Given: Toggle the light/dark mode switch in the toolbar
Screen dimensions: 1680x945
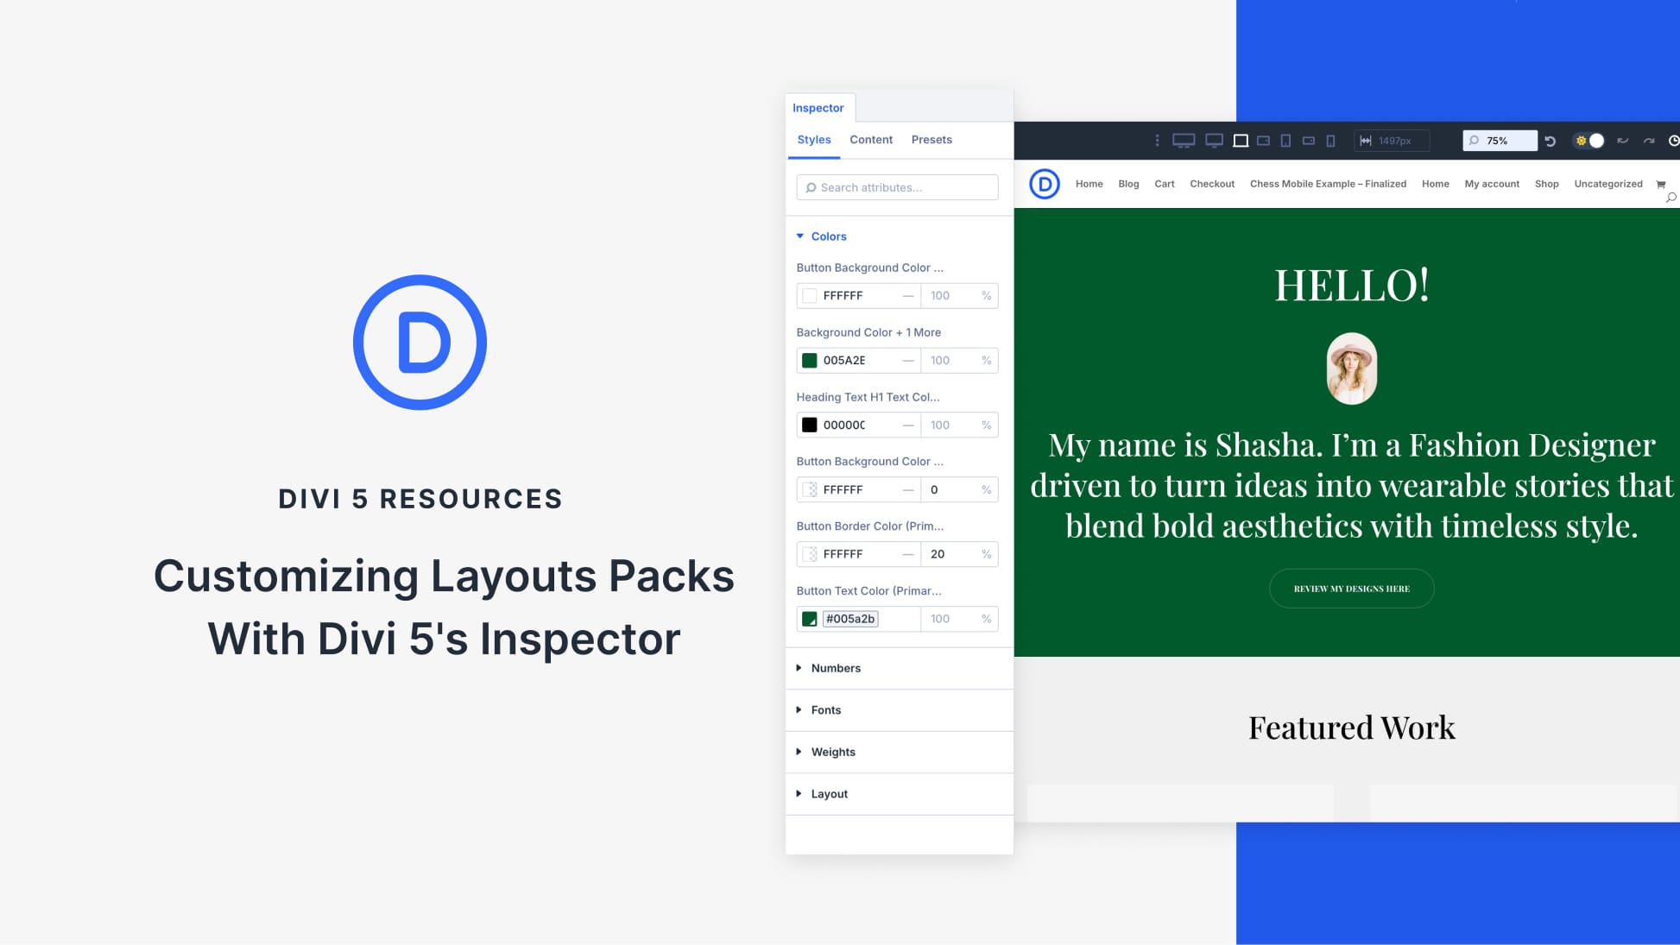Looking at the screenshot, I should pos(1588,140).
